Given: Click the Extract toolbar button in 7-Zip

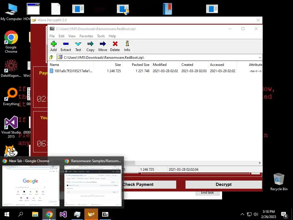Looking at the screenshot, I should (66, 46).
